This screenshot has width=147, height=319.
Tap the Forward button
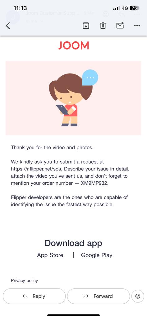98,296
